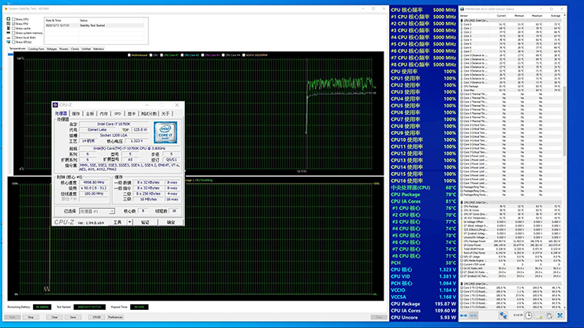Image resolution: width=584 pixels, height=328 pixels.
Task: Click the CPU-Z core speed MHz field
Action: pos(94,183)
